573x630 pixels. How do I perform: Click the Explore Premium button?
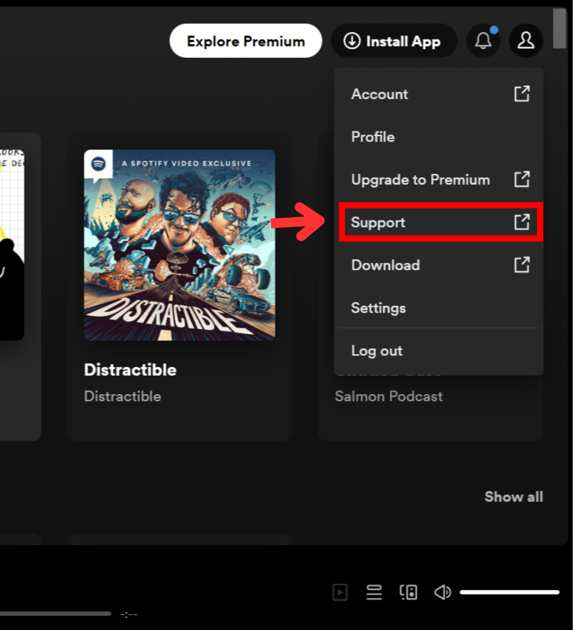click(246, 41)
